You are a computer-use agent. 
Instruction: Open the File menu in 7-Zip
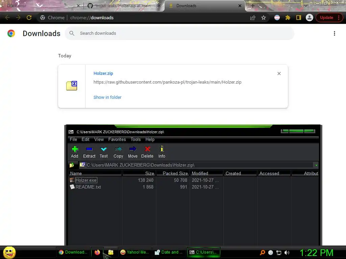tap(73, 139)
